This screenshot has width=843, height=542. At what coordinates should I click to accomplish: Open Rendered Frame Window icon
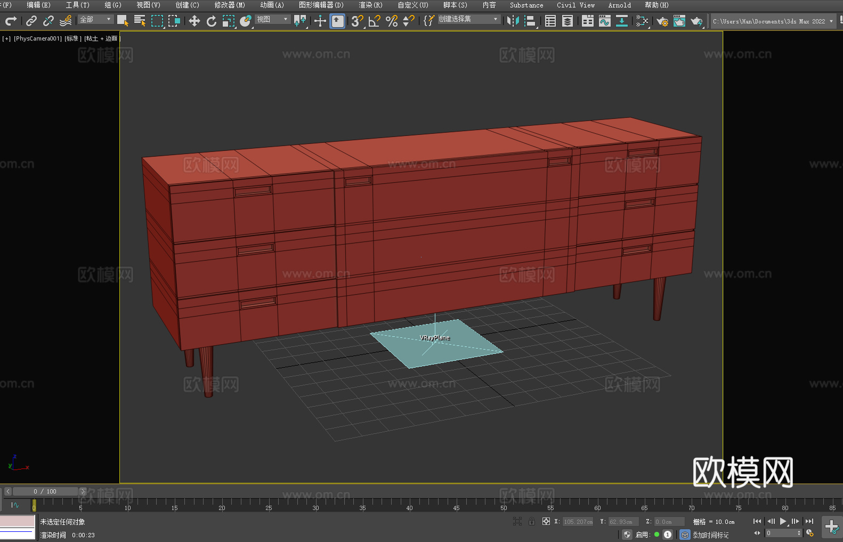(679, 21)
